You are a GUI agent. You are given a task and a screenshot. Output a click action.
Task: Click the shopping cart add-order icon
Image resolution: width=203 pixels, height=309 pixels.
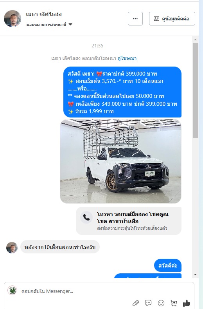pyautogui.click(x=174, y=303)
